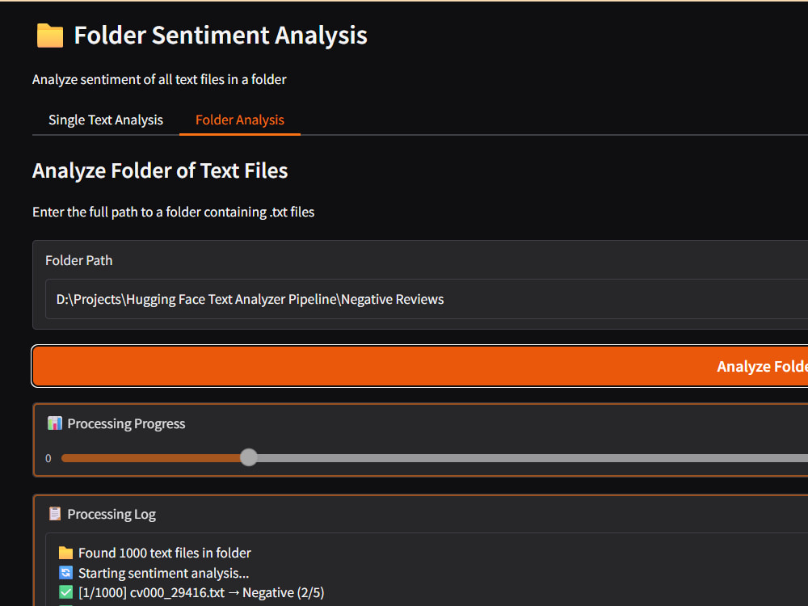
Task: Switch to the Single Text Analysis tab
Action: pos(106,120)
